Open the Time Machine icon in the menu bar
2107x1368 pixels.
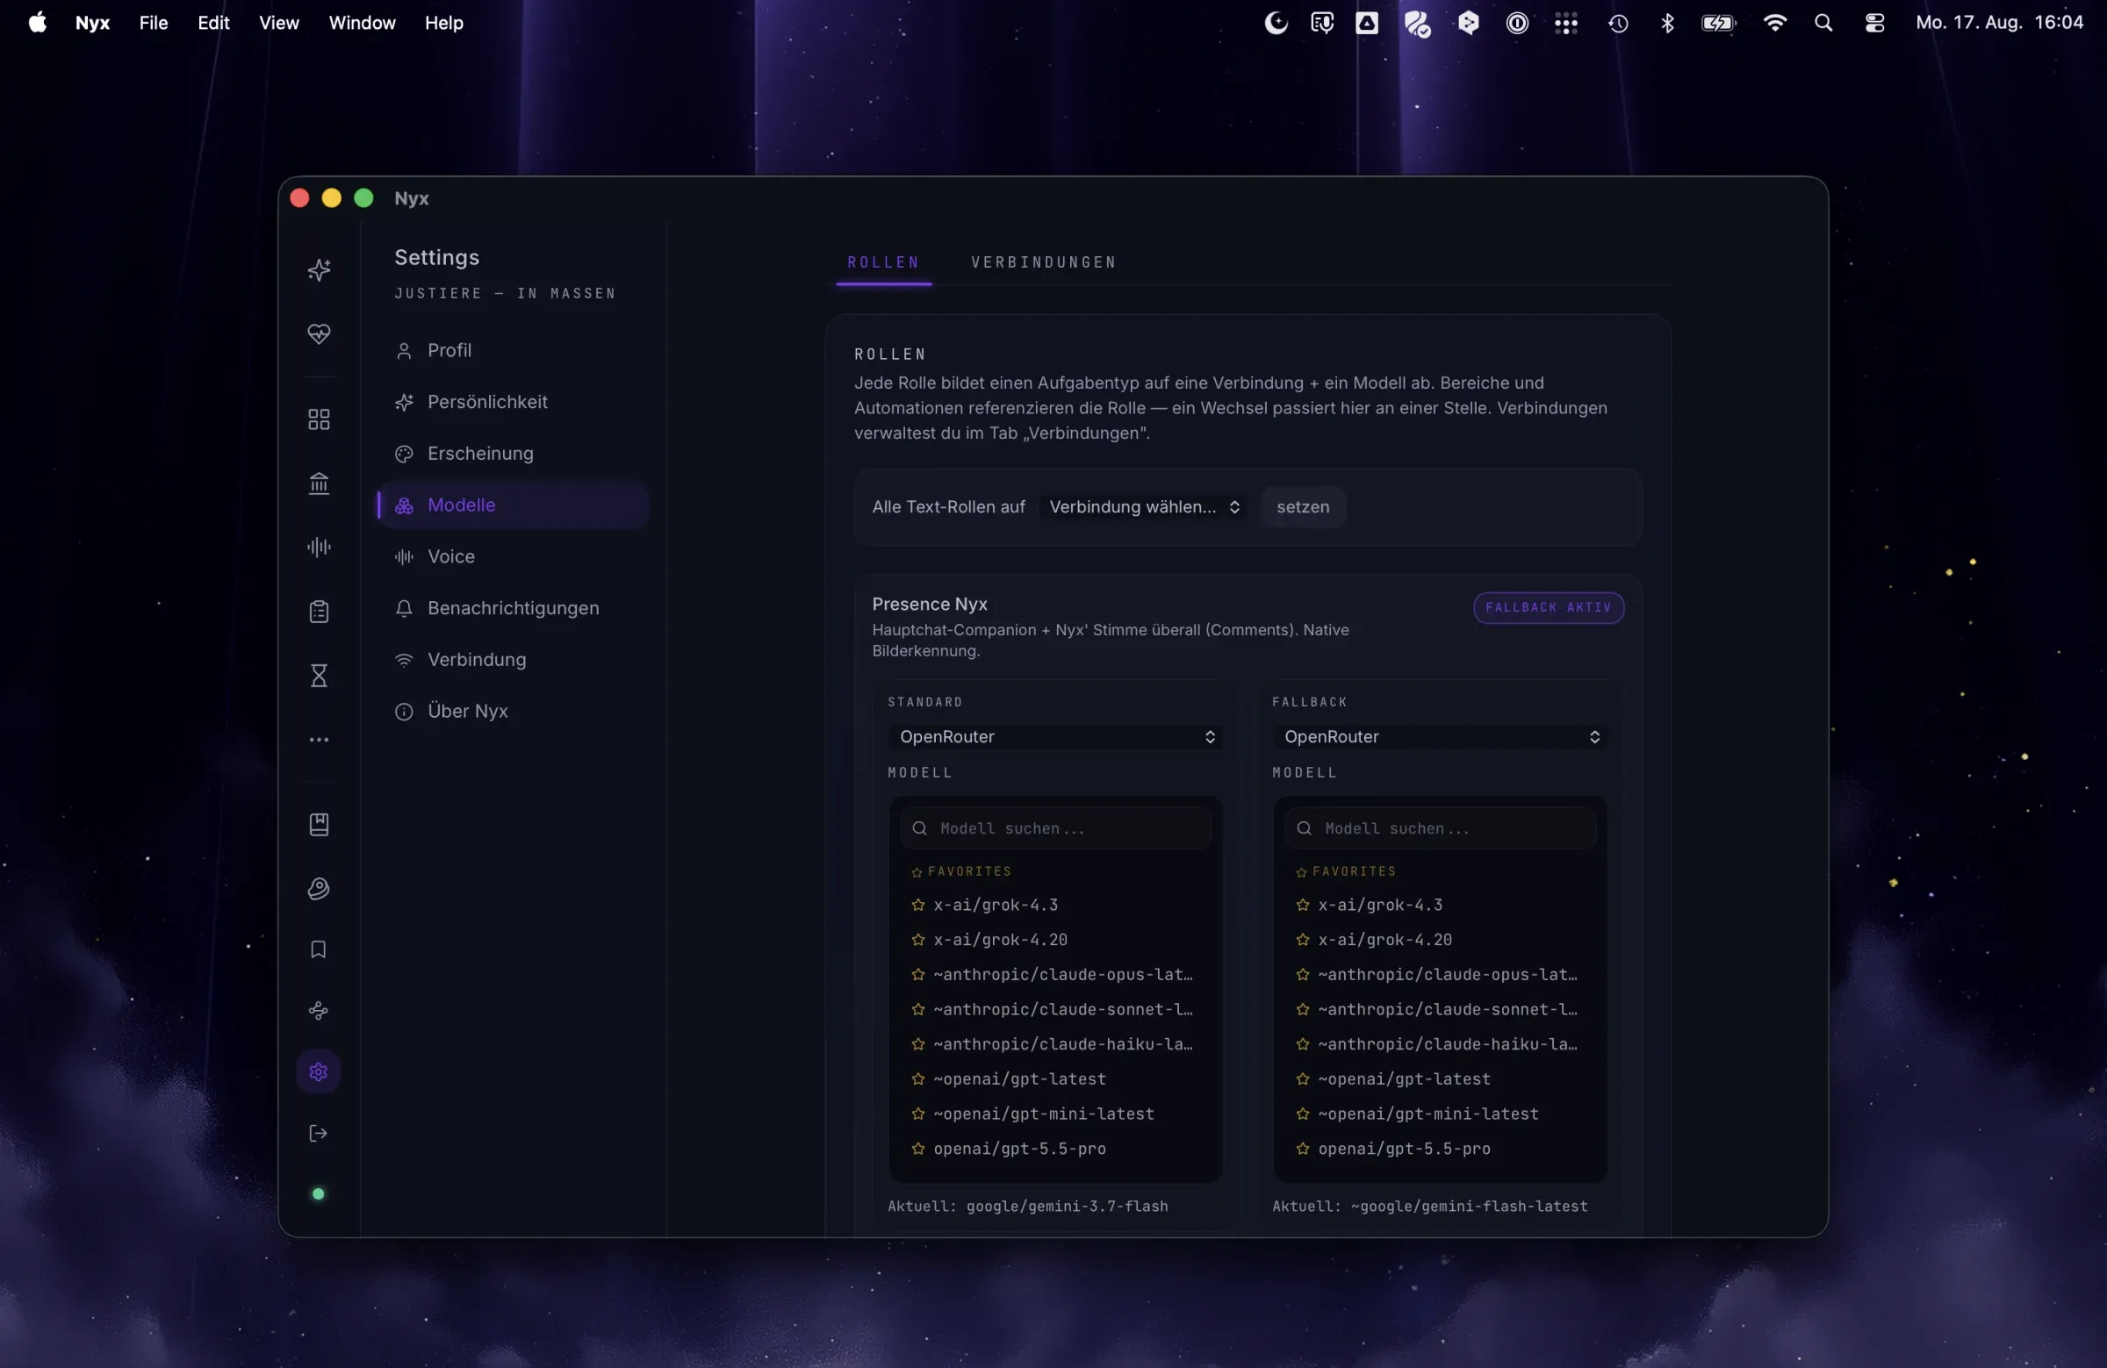coord(1617,23)
